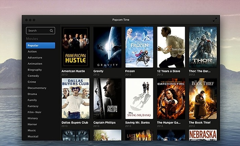Select the Popular category

(40, 46)
